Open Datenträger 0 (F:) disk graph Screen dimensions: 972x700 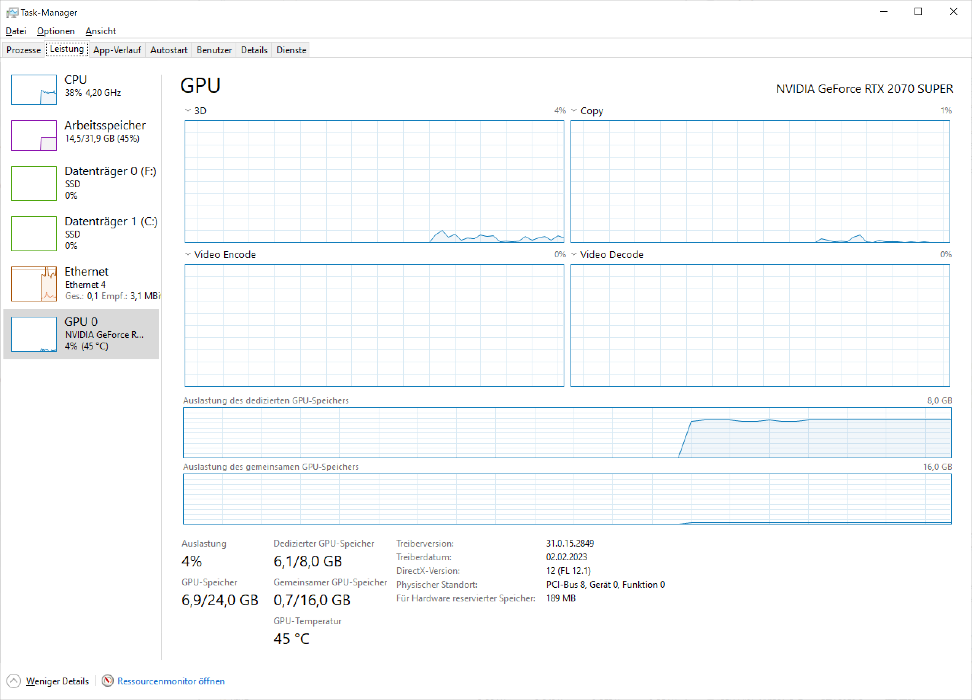(33, 183)
